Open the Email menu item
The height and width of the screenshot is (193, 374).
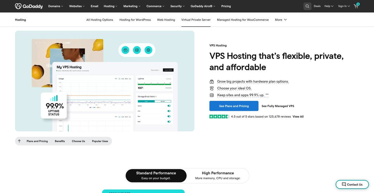(94, 6)
